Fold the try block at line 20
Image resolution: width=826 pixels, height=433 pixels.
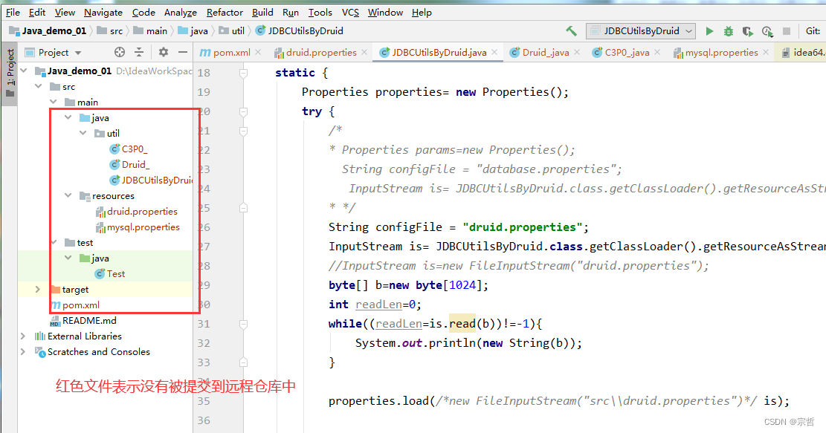pos(243,111)
